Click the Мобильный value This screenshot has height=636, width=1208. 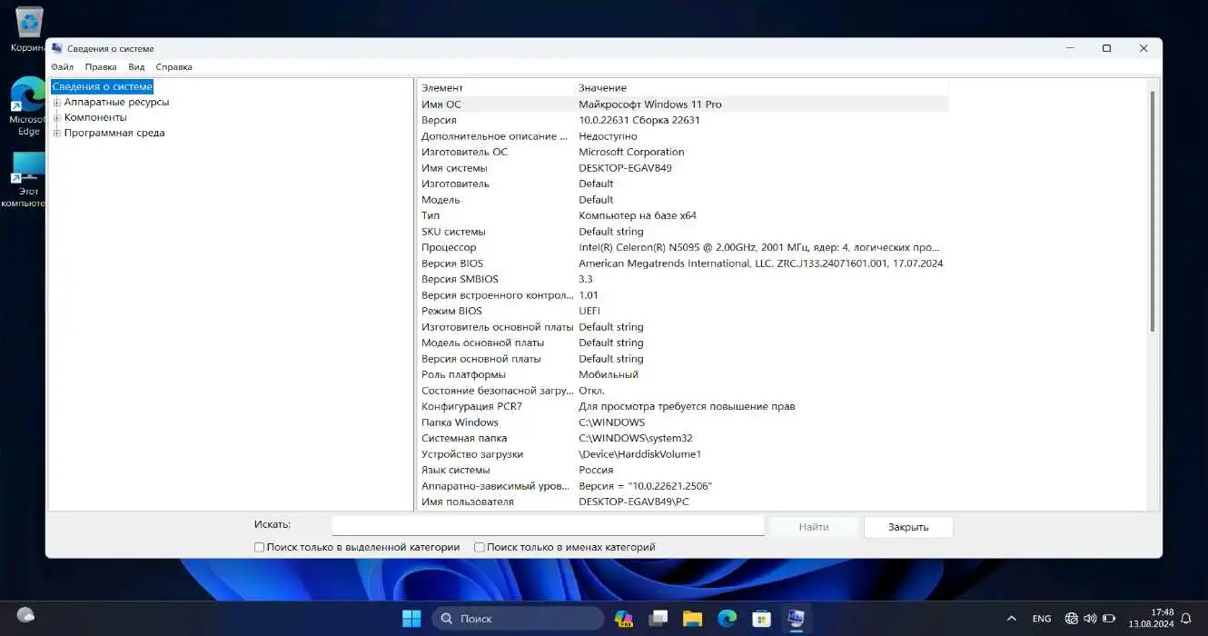609,374
